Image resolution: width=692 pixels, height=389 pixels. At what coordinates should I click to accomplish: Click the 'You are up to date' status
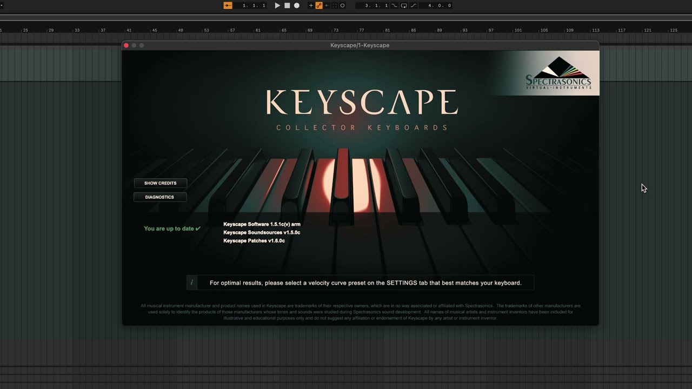(x=172, y=229)
